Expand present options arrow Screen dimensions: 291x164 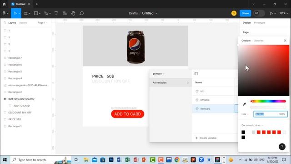(x=275, y=13)
